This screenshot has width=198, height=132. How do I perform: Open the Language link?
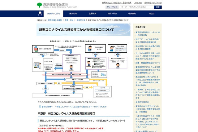pos(138,3)
